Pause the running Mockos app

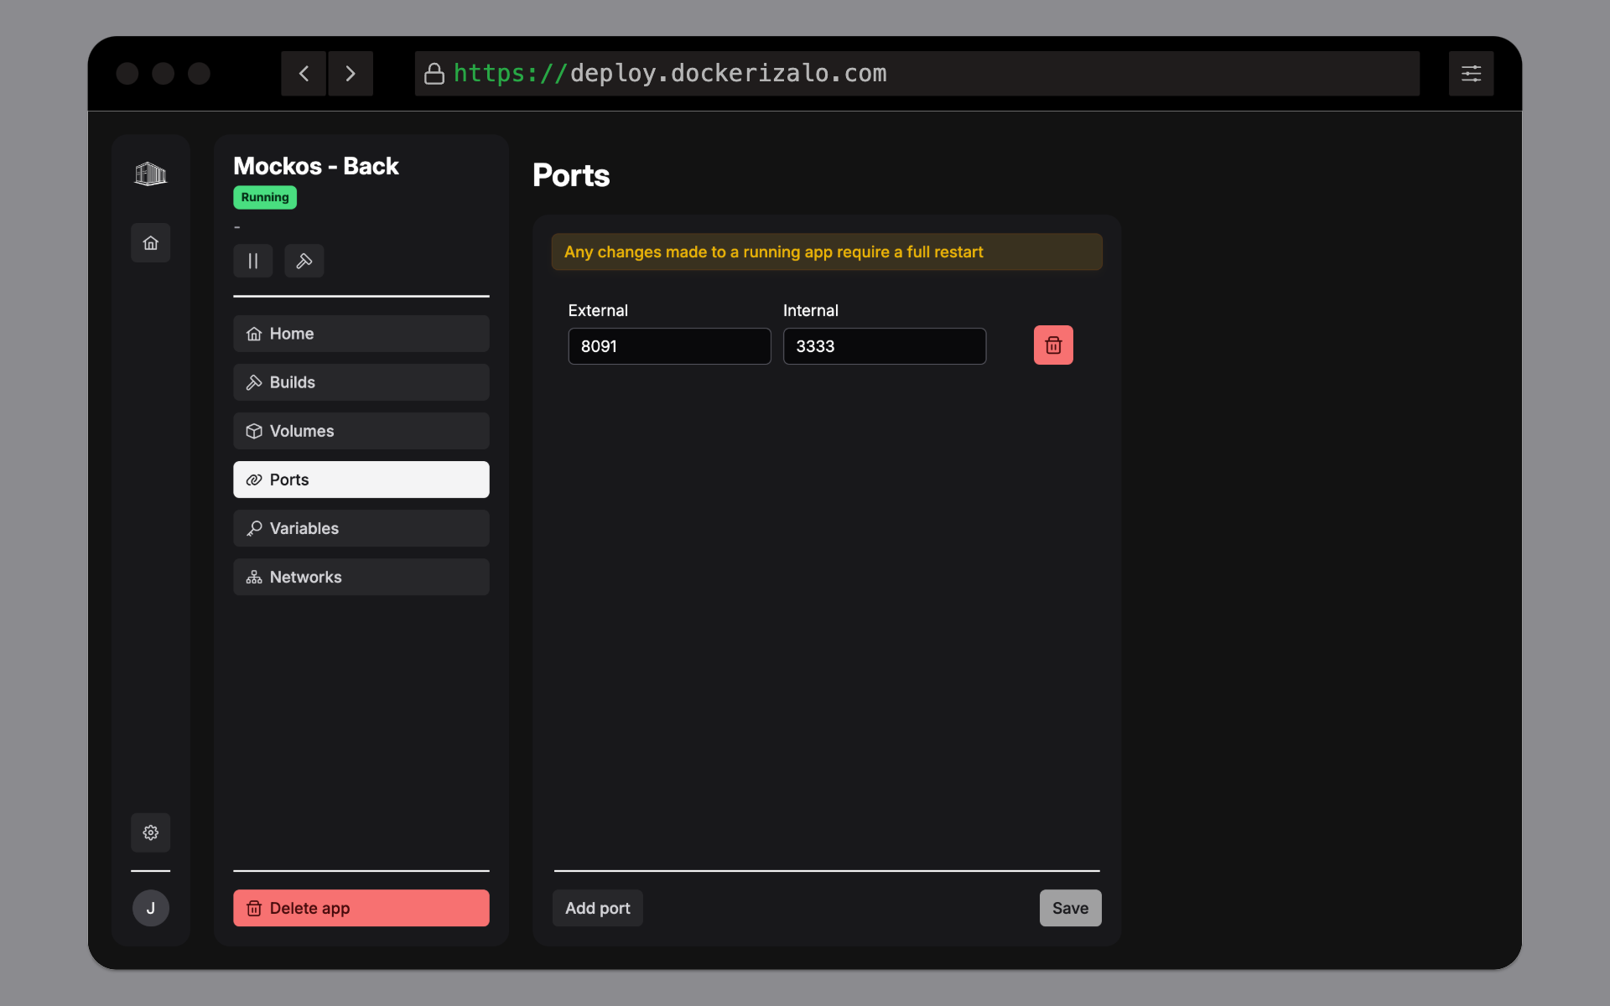(x=253, y=261)
